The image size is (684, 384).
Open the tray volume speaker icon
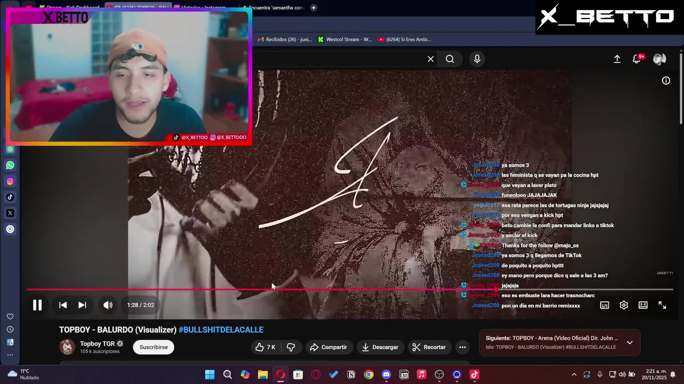[x=622, y=374]
